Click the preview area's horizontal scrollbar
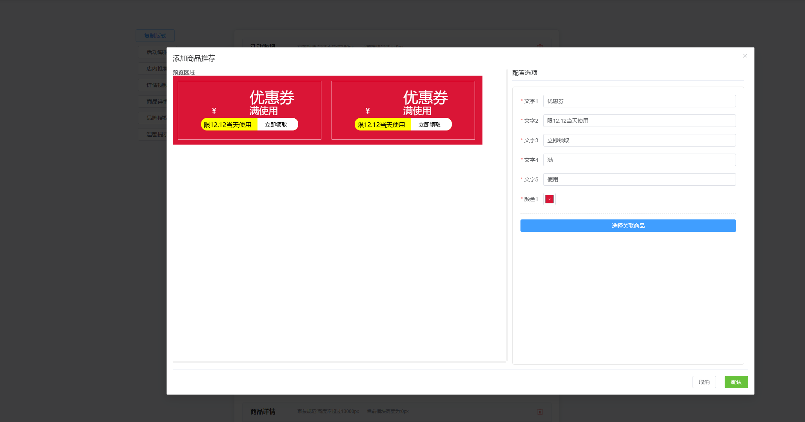 (x=339, y=362)
